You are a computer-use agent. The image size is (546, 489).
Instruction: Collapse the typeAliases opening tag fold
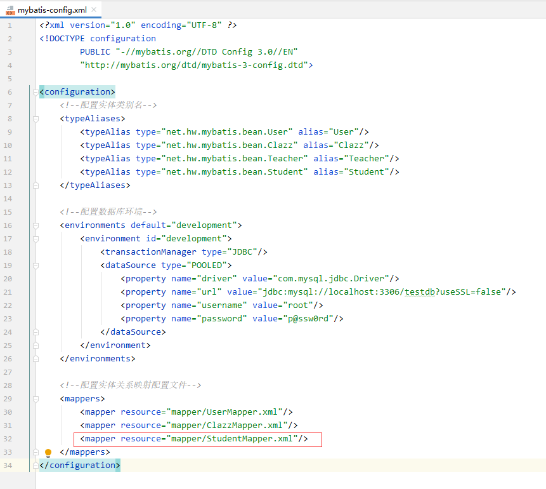(x=36, y=119)
